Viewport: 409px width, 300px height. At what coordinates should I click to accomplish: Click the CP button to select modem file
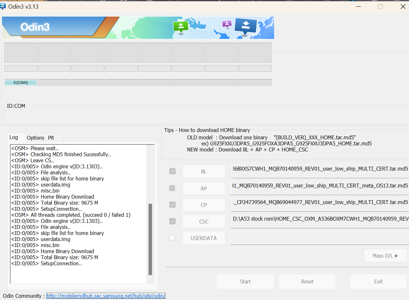(x=203, y=205)
